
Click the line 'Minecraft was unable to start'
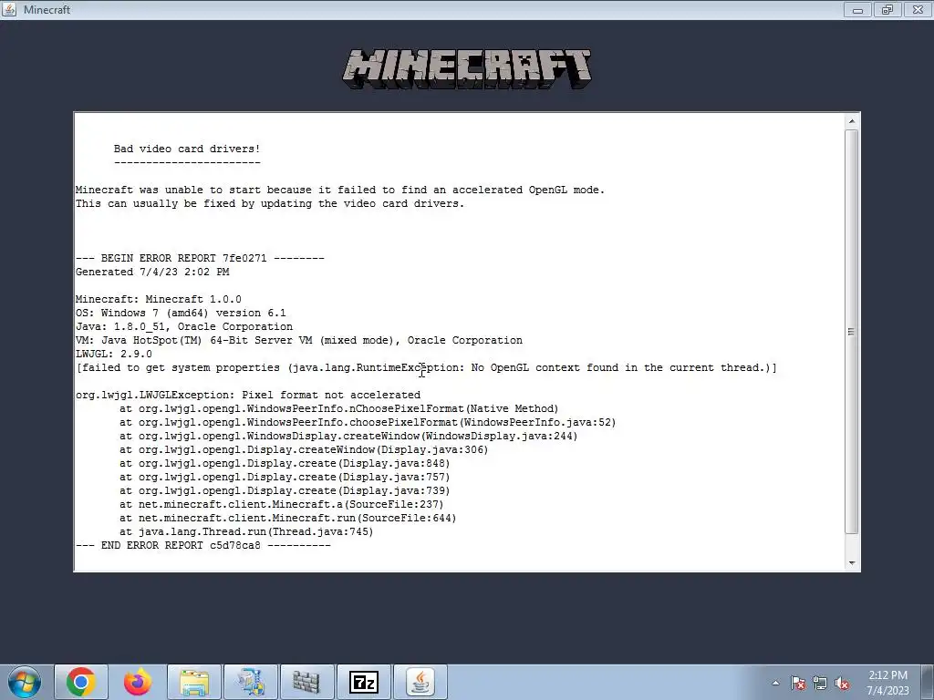click(x=340, y=190)
